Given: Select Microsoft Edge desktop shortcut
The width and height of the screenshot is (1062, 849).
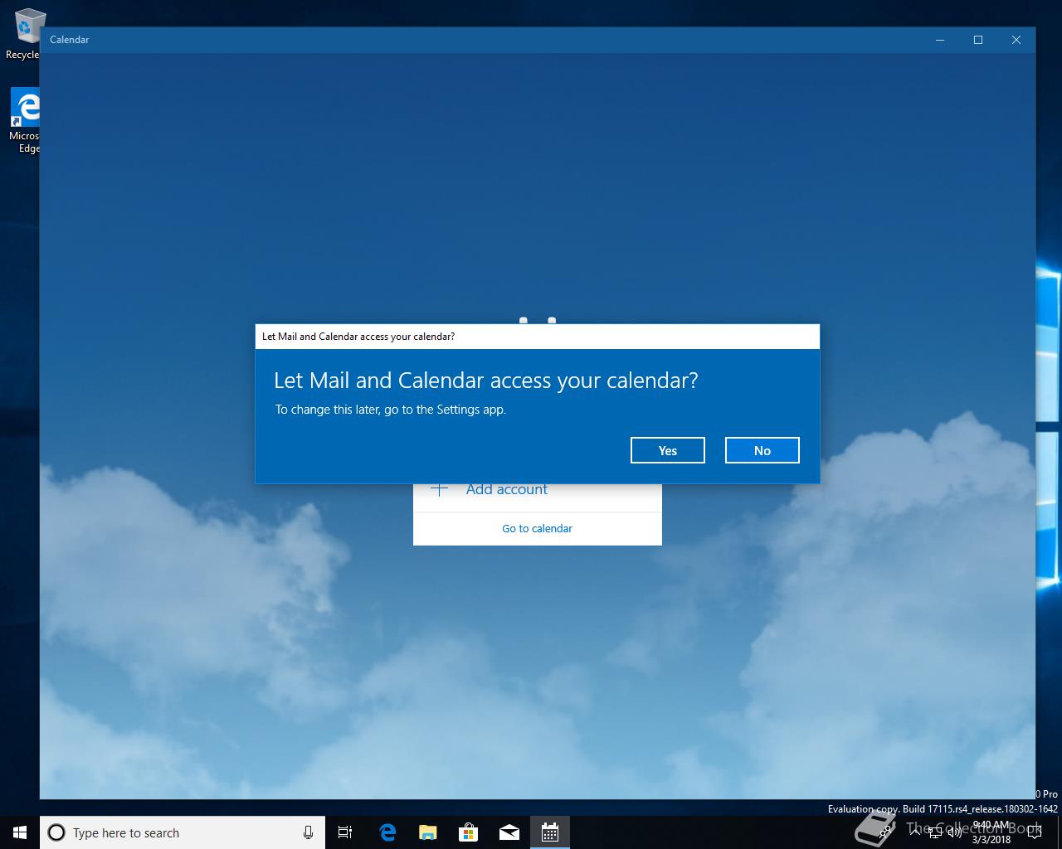Looking at the screenshot, I should pos(25,122).
